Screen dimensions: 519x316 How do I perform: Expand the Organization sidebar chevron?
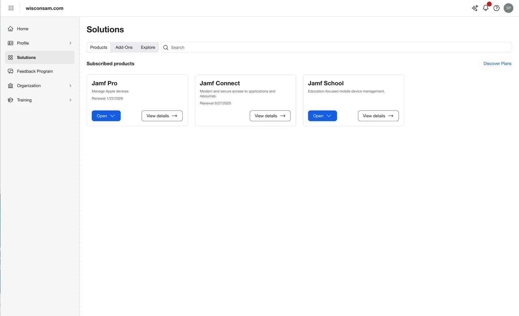70,86
